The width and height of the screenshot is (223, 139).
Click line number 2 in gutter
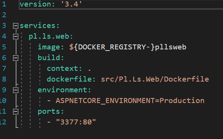click(x=4, y=15)
